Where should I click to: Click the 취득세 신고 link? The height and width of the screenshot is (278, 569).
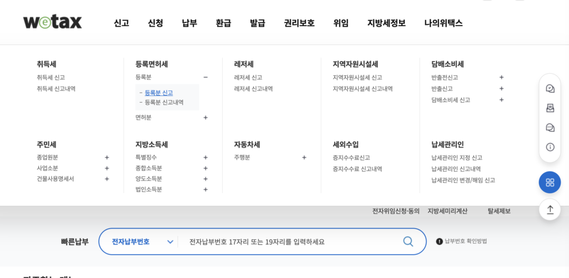pyautogui.click(x=51, y=77)
